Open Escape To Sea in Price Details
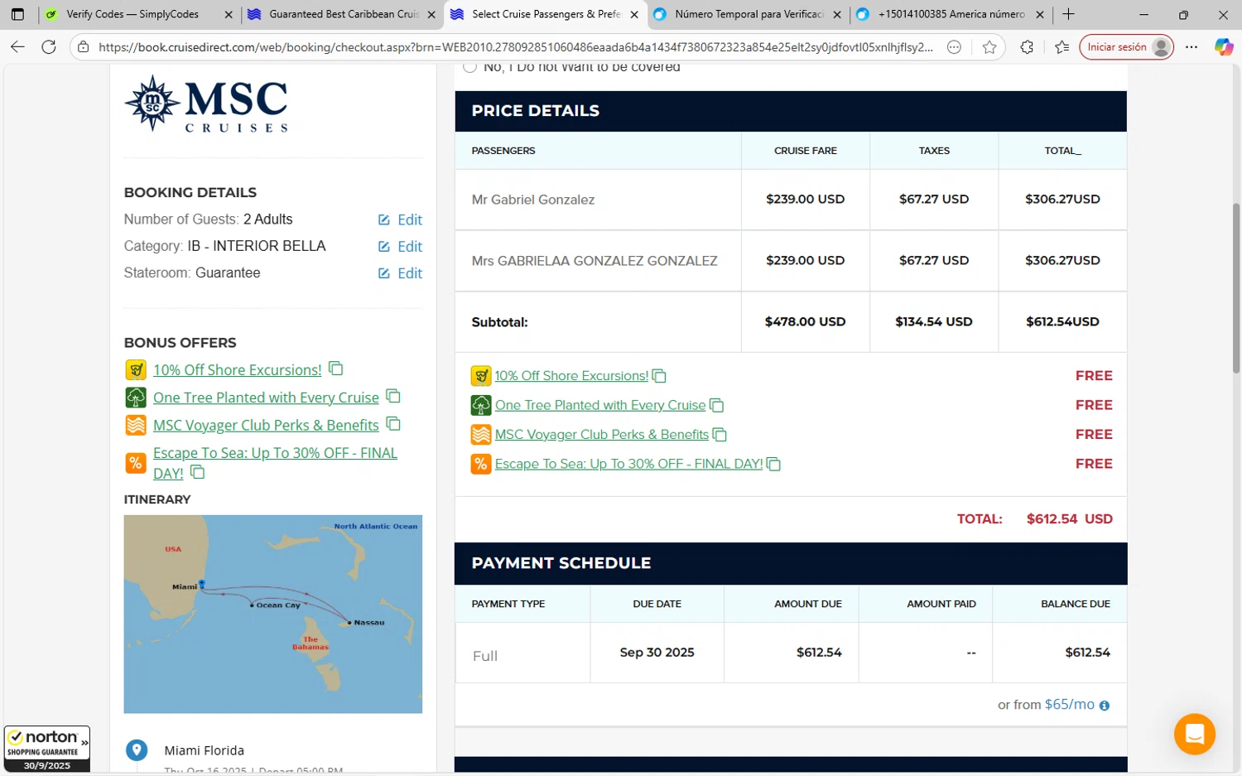 point(628,464)
